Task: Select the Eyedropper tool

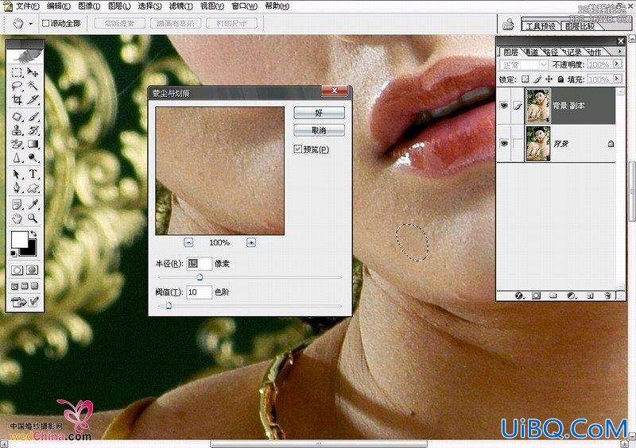Action: 33,205
